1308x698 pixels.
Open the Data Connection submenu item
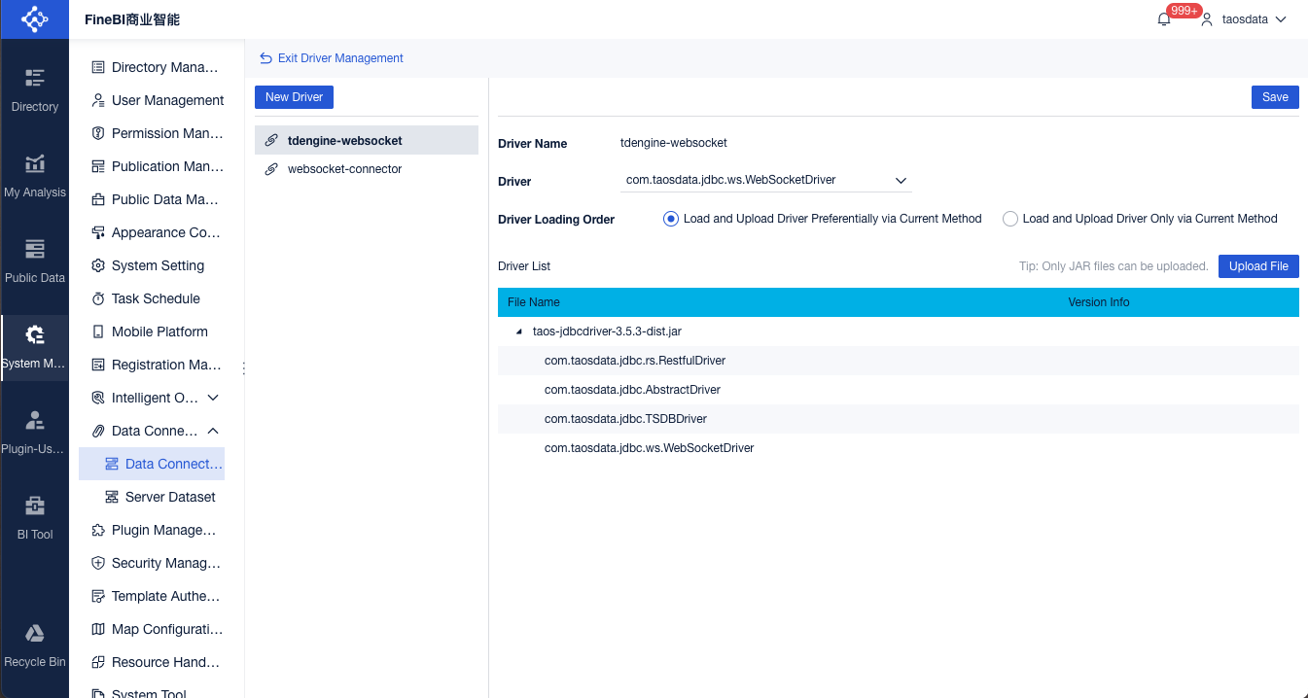tap(152, 464)
